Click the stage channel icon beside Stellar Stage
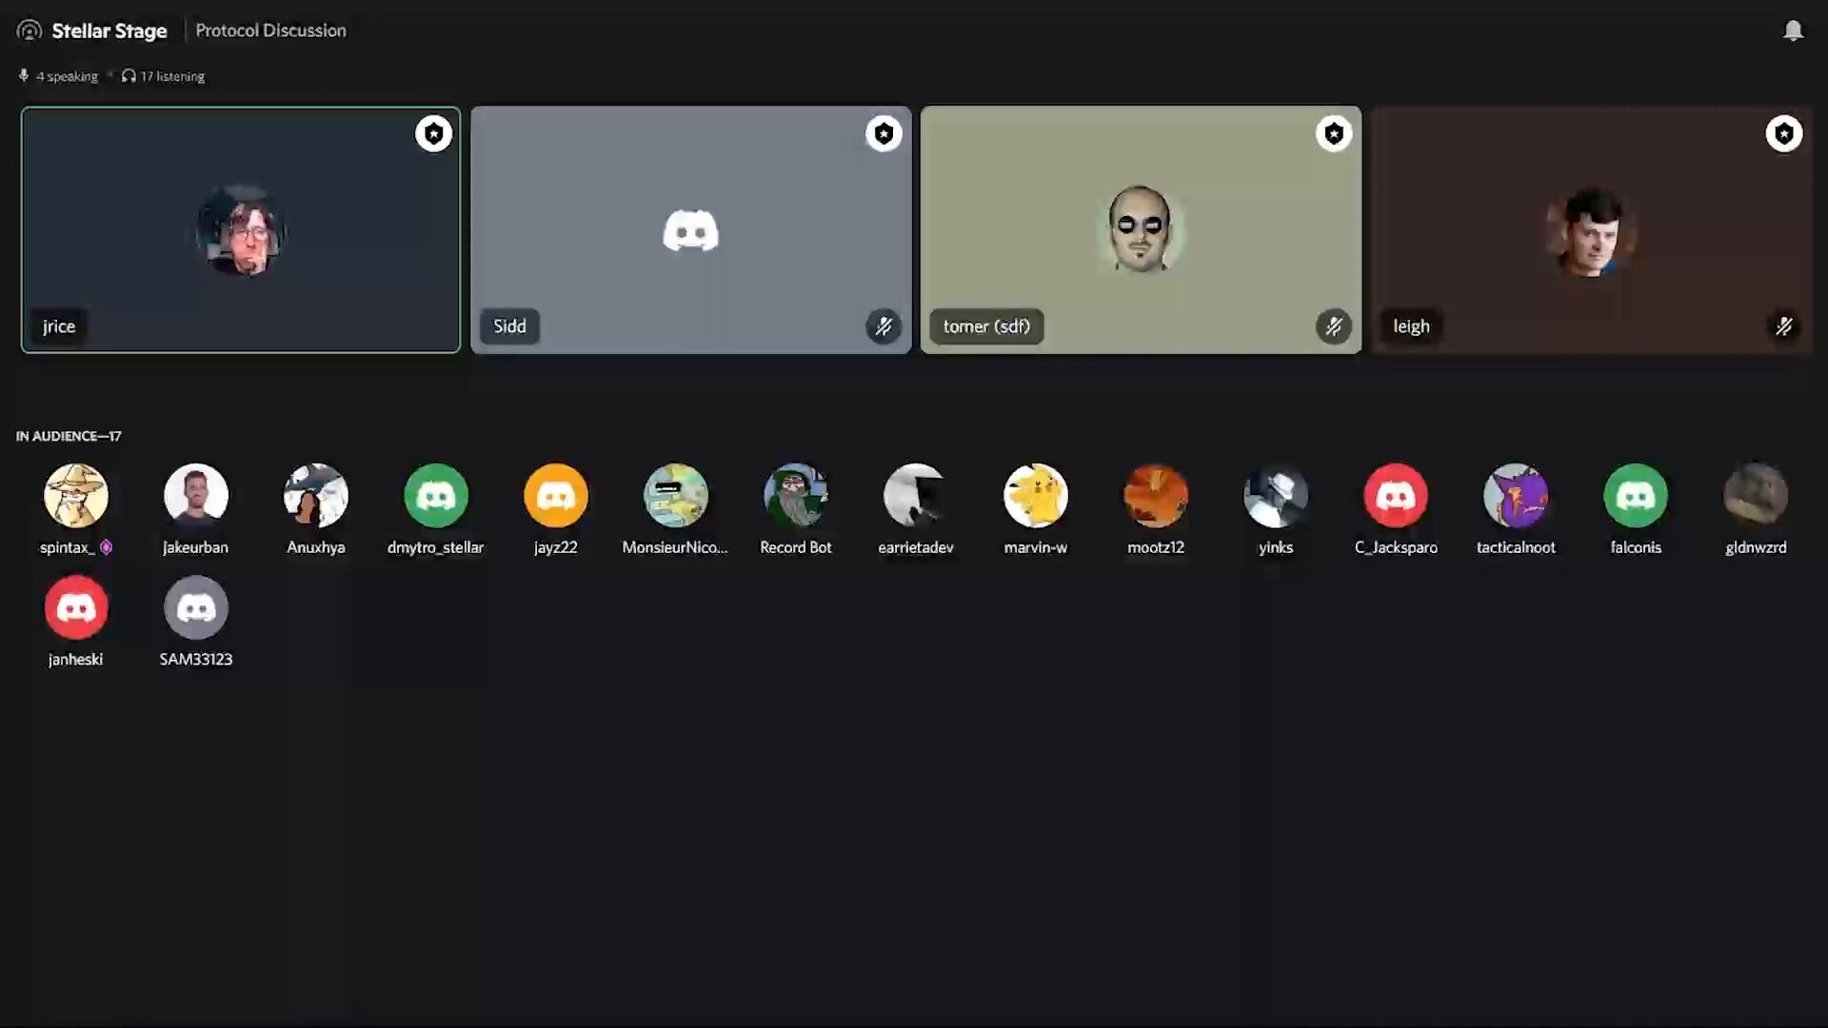Screen dimensions: 1828x1028 [30, 30]
